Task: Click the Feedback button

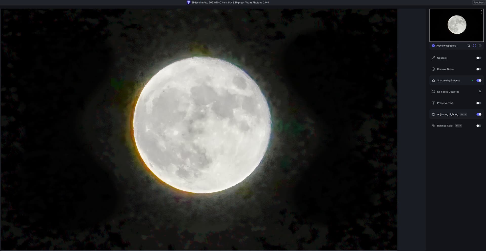Action: pyautogui.click(x=479, y=3)
